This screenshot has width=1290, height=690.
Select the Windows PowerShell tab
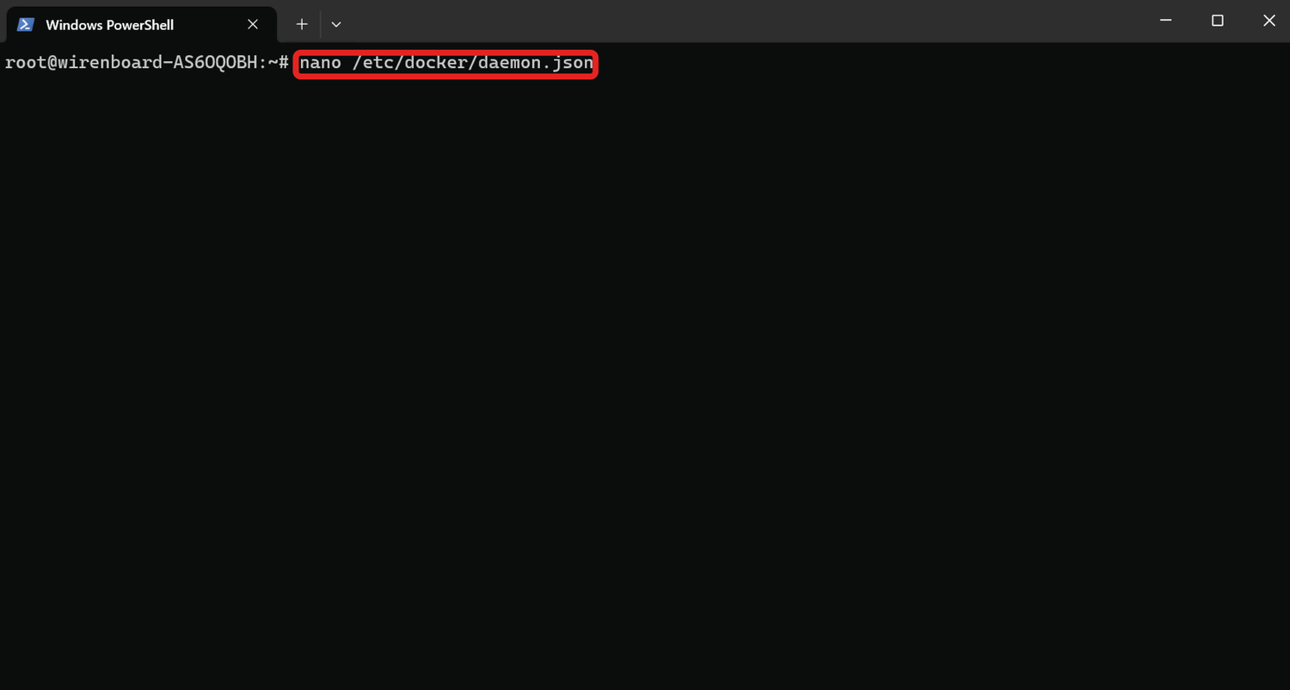tap(142, 25)
